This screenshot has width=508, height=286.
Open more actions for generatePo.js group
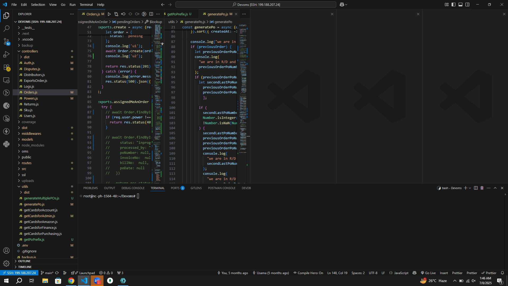244,14
